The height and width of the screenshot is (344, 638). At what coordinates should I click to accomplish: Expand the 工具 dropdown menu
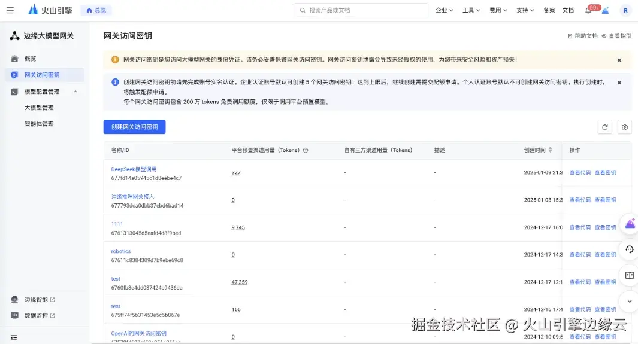471,10
